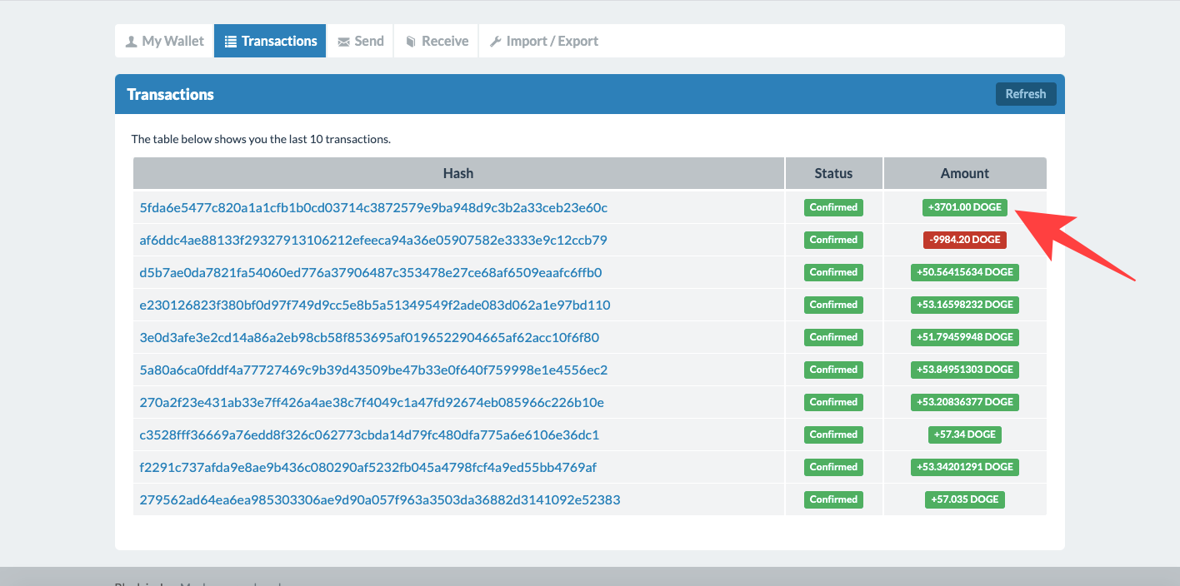Go to the Import / Export tab
Screen dimensions: 1180x586
[543, 41]
